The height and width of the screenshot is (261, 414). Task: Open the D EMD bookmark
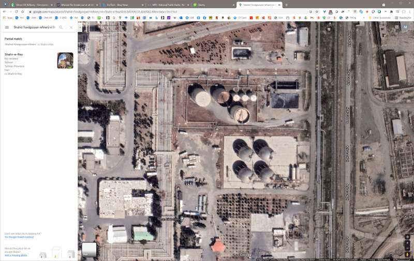61,18
